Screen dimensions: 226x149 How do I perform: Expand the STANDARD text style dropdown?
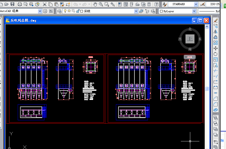tap(196, 4)
